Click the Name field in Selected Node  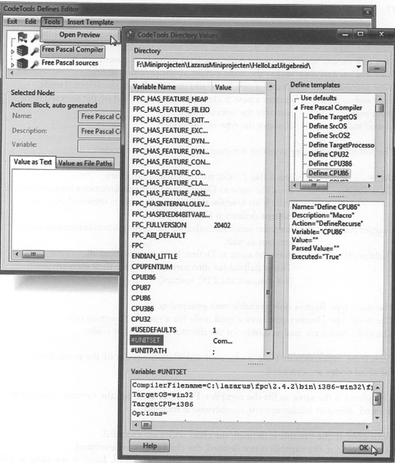click(100, 117)
